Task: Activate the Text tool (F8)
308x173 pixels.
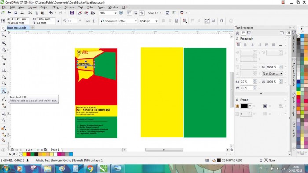Action: pyautogui.click(x=4, y=91)
